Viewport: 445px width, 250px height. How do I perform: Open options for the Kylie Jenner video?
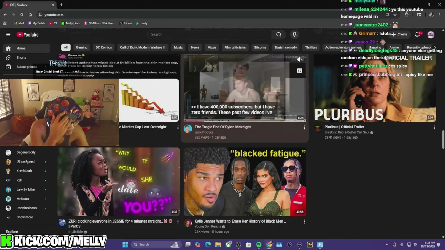click(x=304, y=222)
